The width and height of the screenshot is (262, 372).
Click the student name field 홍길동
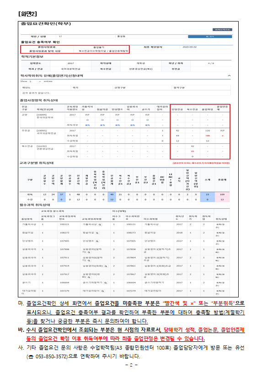click(x=151, y=37)
